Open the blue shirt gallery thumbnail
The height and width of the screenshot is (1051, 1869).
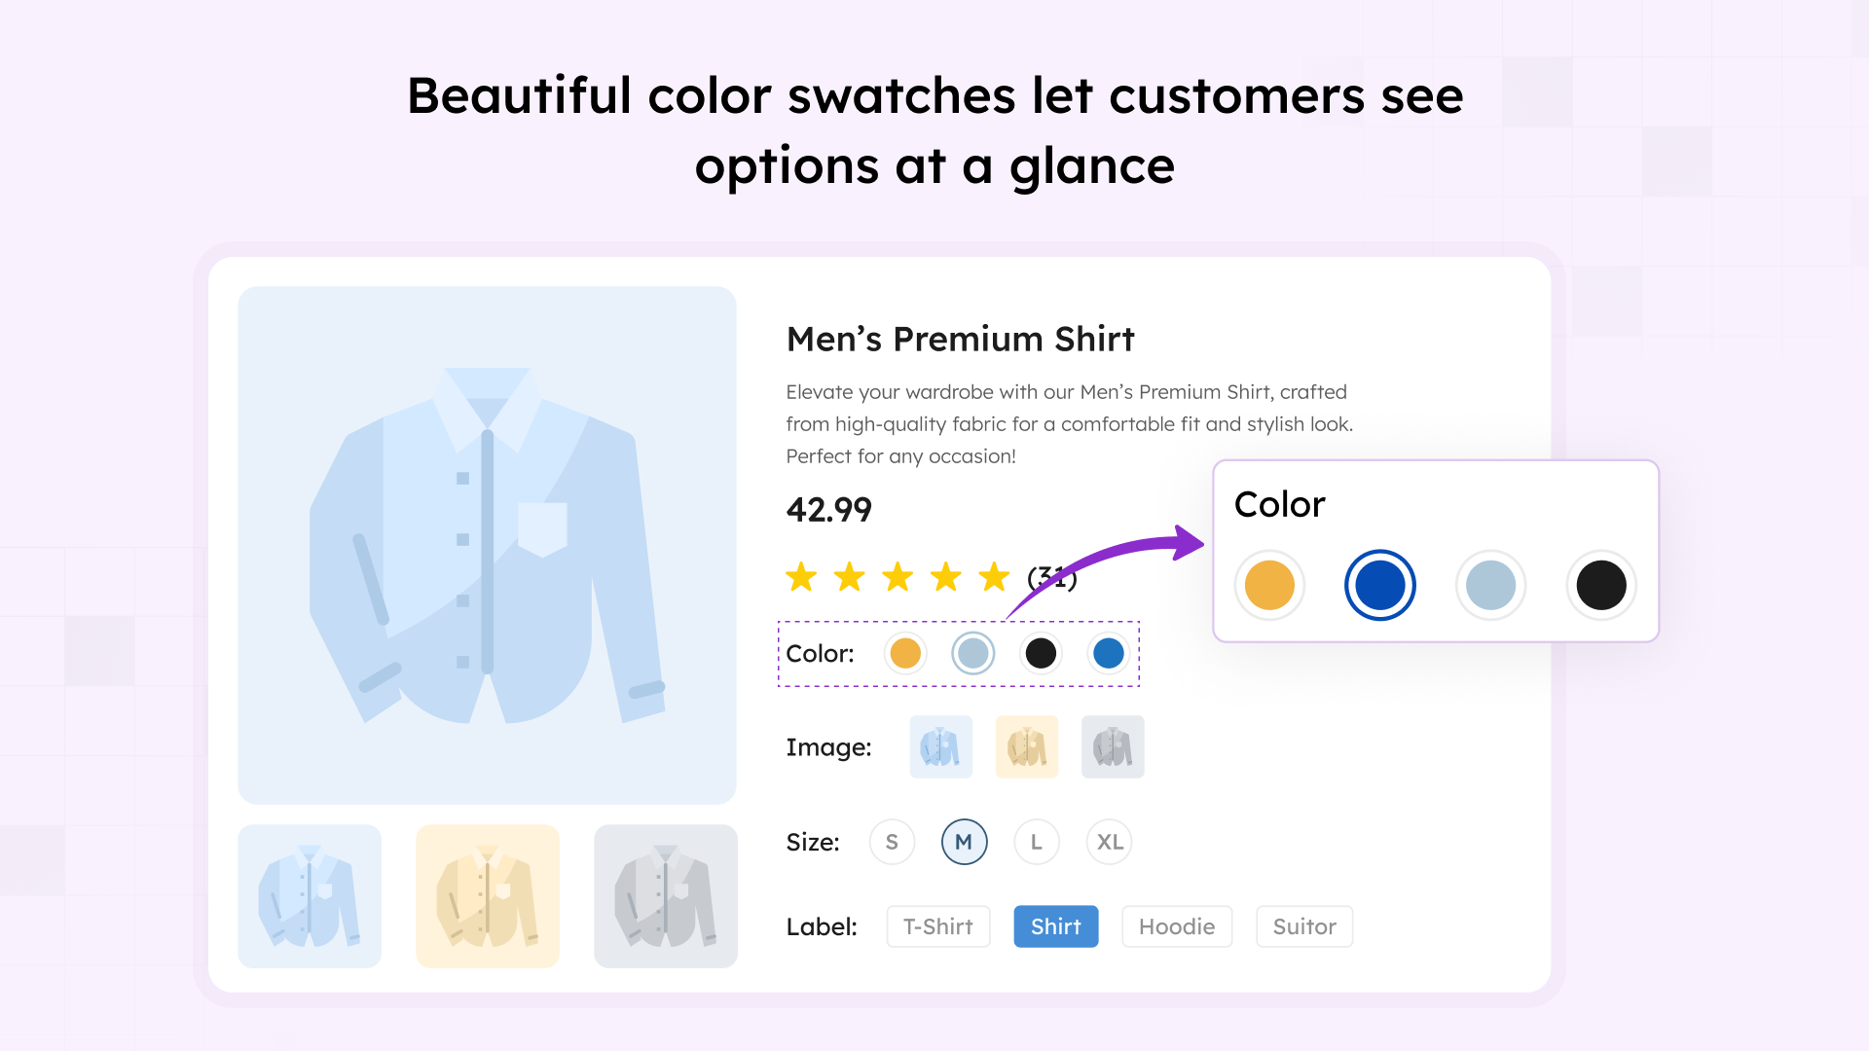pos(310,896)
